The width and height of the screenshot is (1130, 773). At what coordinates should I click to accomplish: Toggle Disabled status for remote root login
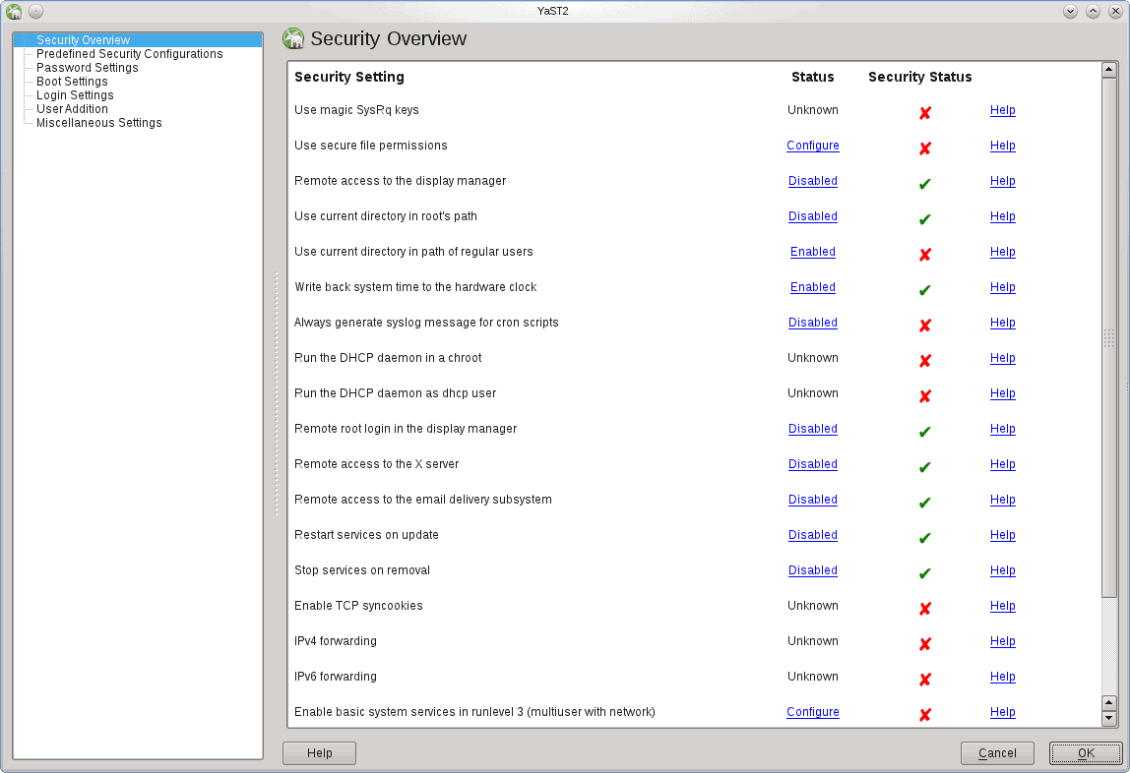click(812, 429)
